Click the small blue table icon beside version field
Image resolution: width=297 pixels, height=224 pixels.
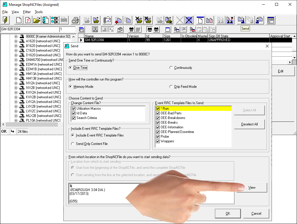(x=81, y=29)
